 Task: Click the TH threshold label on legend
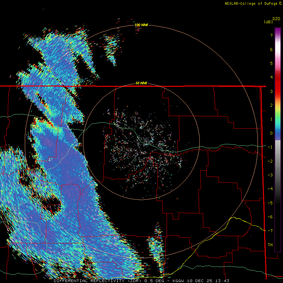point(270,245)
